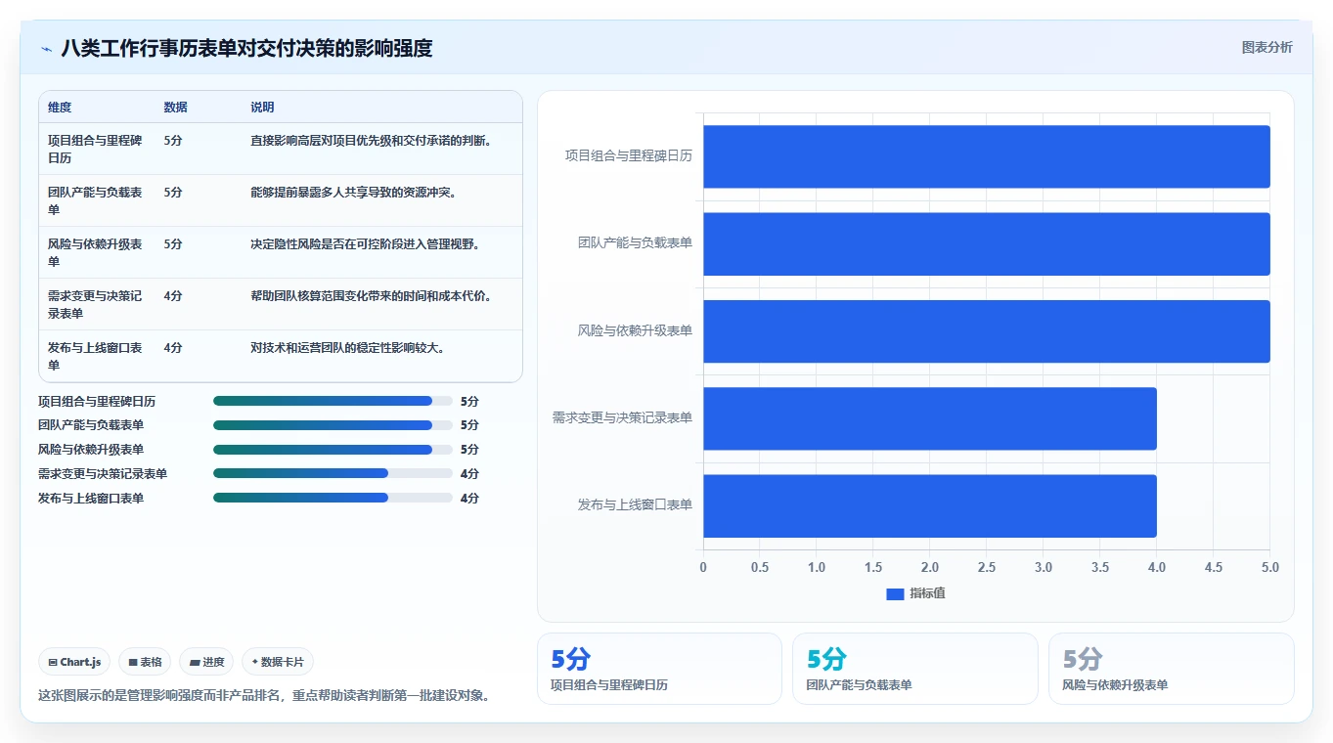Open the 团队产能与负载表单 data card
This screenshot has height=743, width=1333.
[x=915, y=669]
